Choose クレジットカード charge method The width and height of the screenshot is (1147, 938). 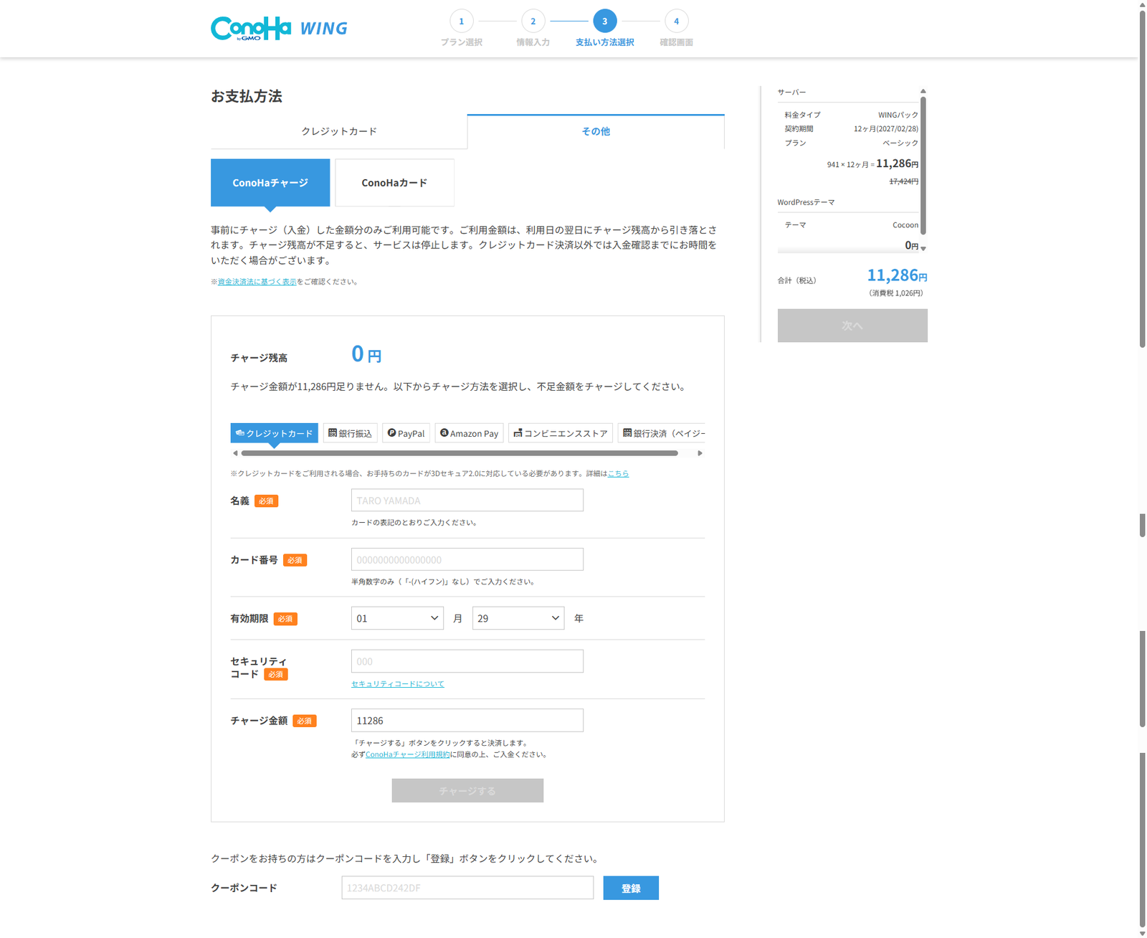point(274,433)
